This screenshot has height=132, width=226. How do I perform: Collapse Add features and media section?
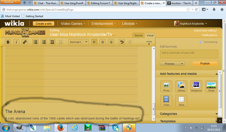click(x=216, y=74)
